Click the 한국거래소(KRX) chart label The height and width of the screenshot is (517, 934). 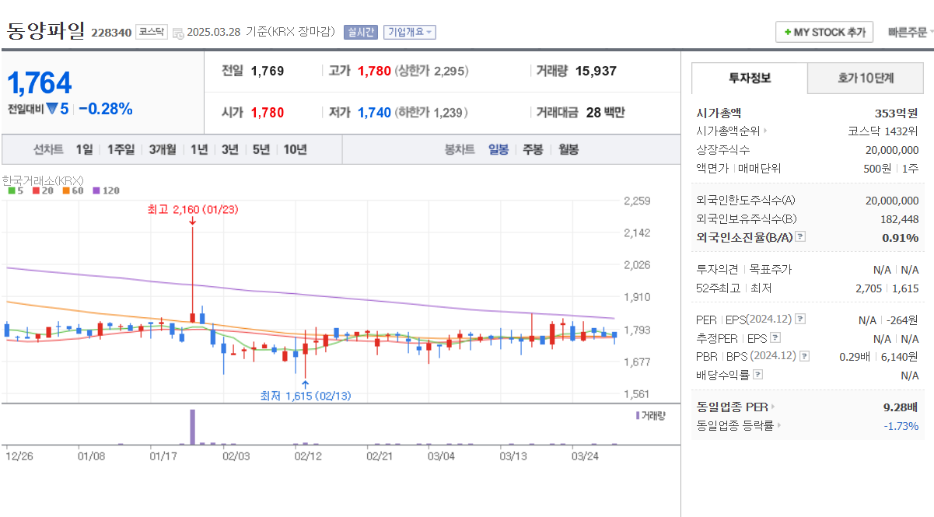coord(43,180)
